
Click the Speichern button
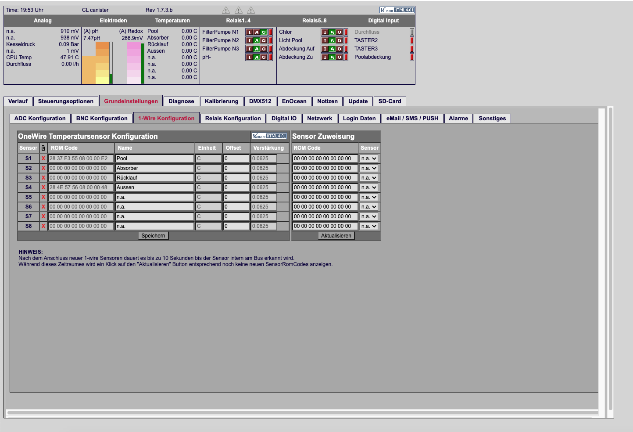coord(153,236)
